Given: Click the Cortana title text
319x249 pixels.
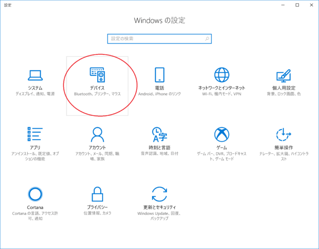Looking at the screenshot, I should [35, 207].
